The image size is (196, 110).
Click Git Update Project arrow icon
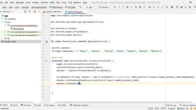pos(154,7)
